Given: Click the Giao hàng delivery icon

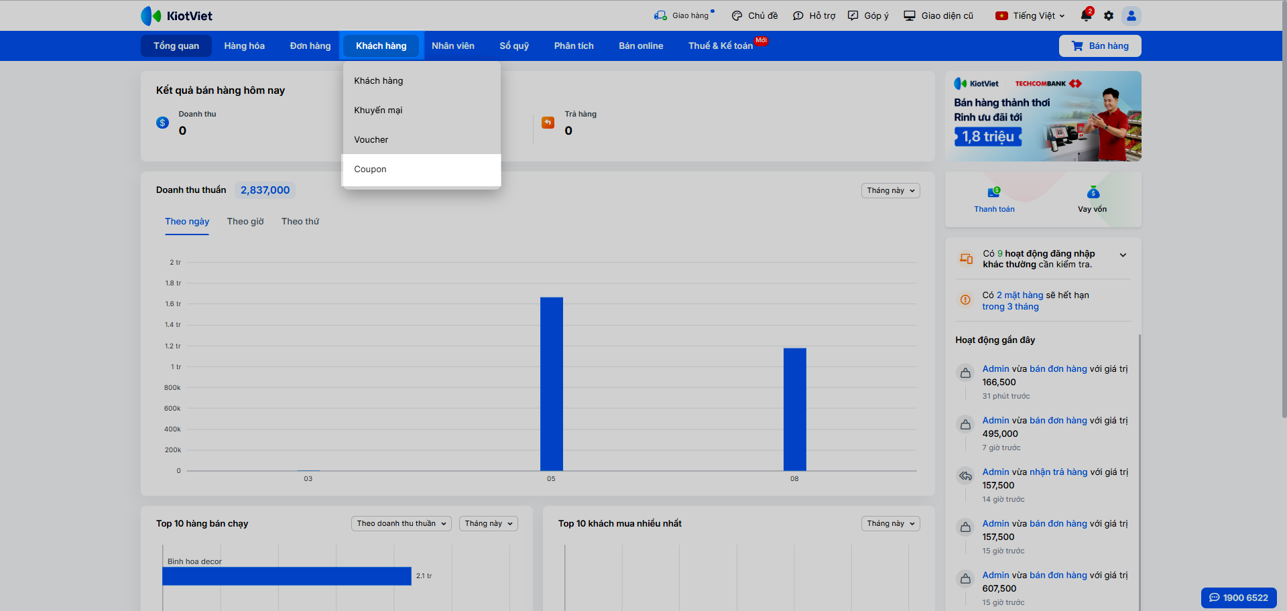Looking at the screenshot, I should 660,15.
